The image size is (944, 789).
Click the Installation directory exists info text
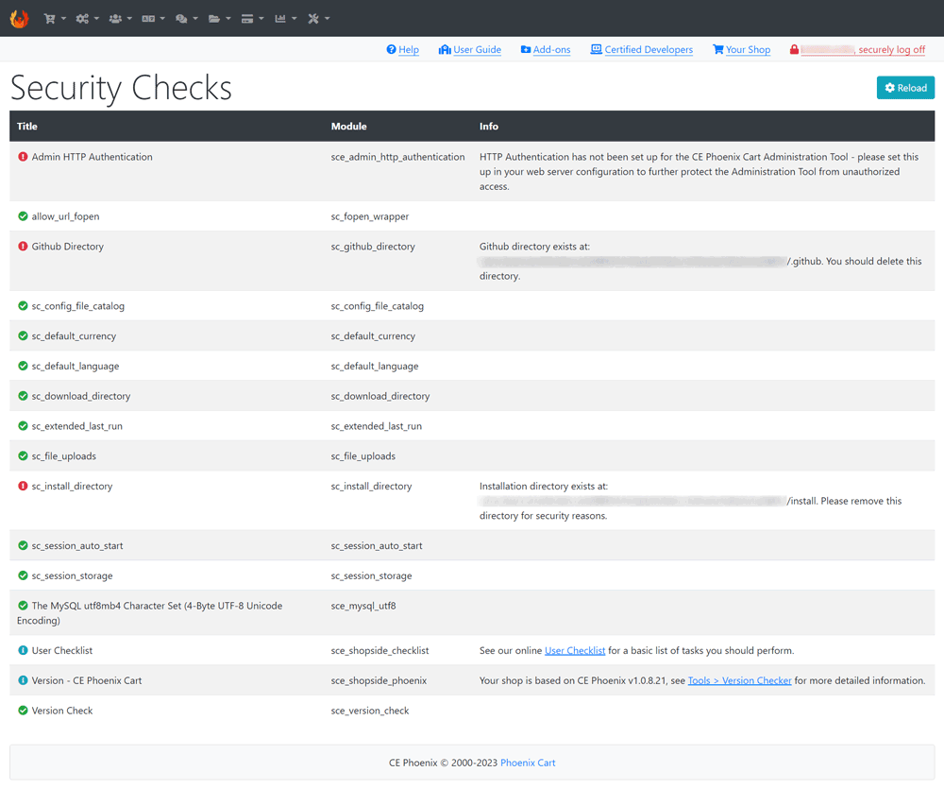click(x=691, y=501)
